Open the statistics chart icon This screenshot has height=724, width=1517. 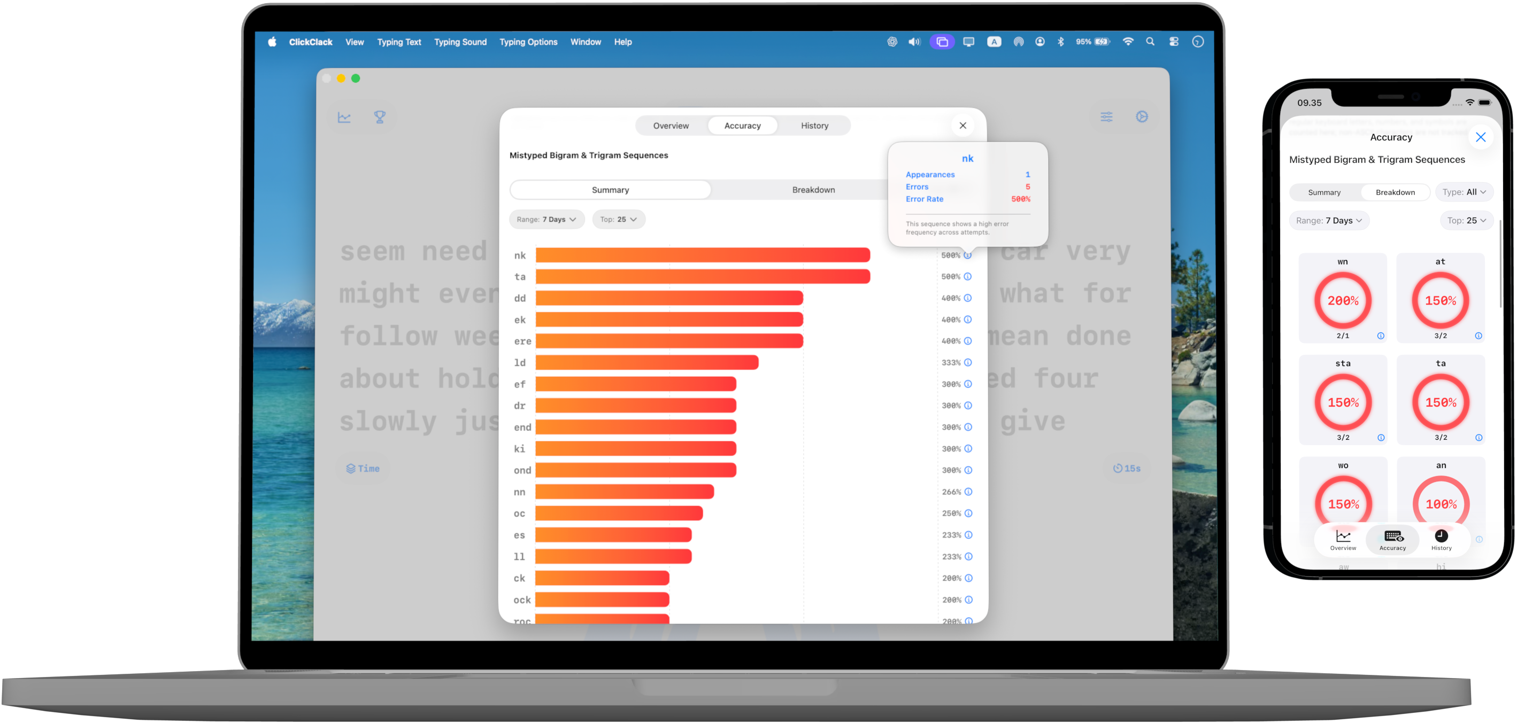(344, 117)
